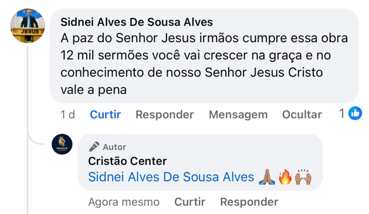Open Cristão Center page name
The height and width of the screenshot is (214, 369).
click(x=128, y=161)
